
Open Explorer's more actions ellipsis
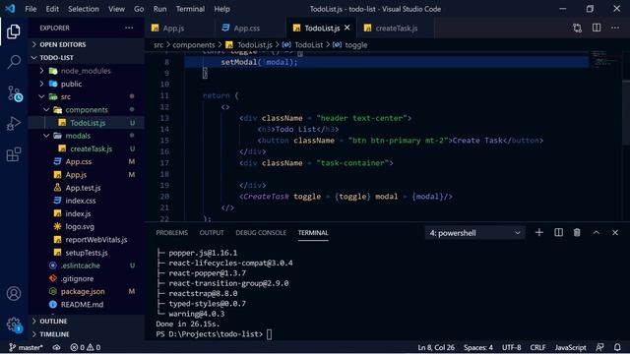(129, 28)
